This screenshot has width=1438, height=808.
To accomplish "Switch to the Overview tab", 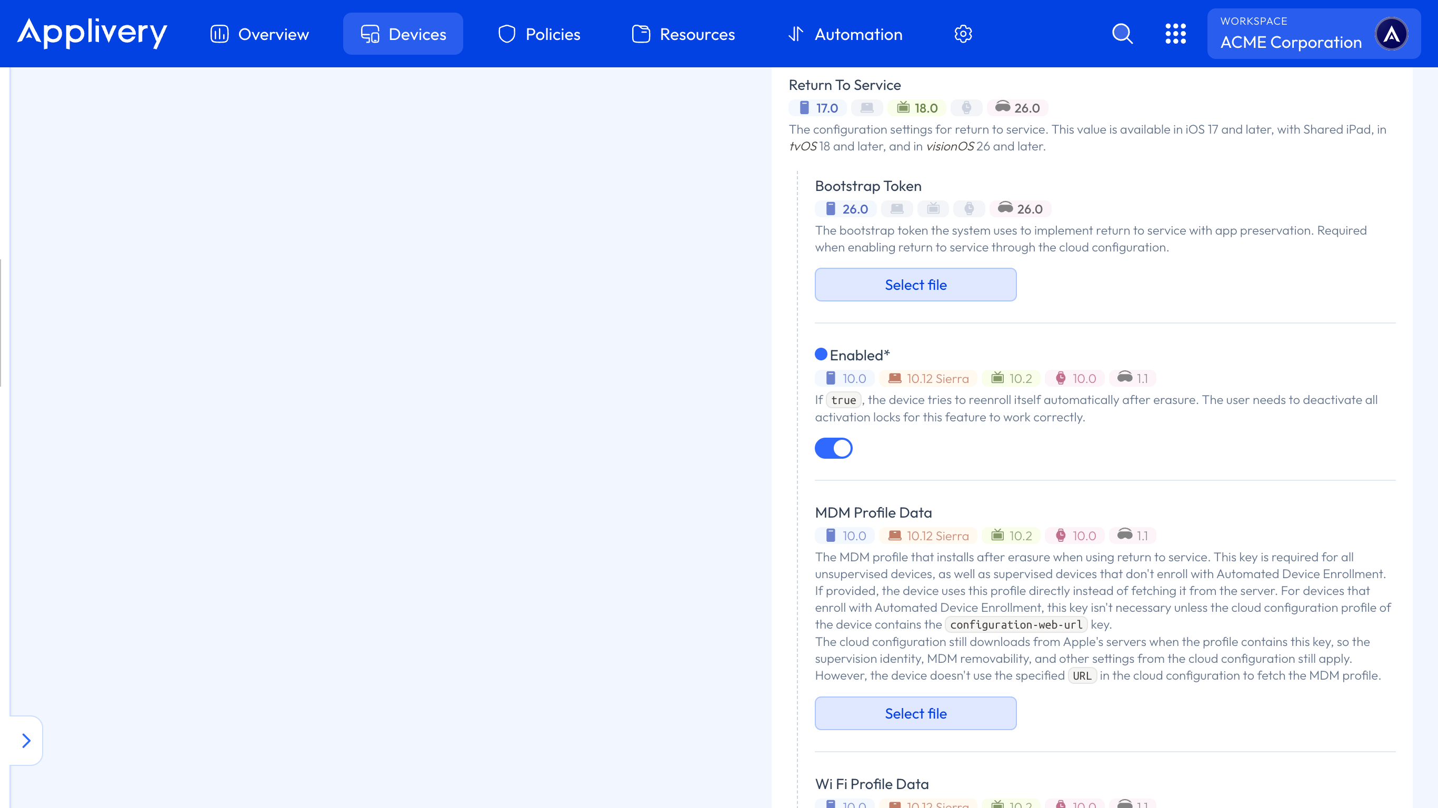I will click(259, 34).
